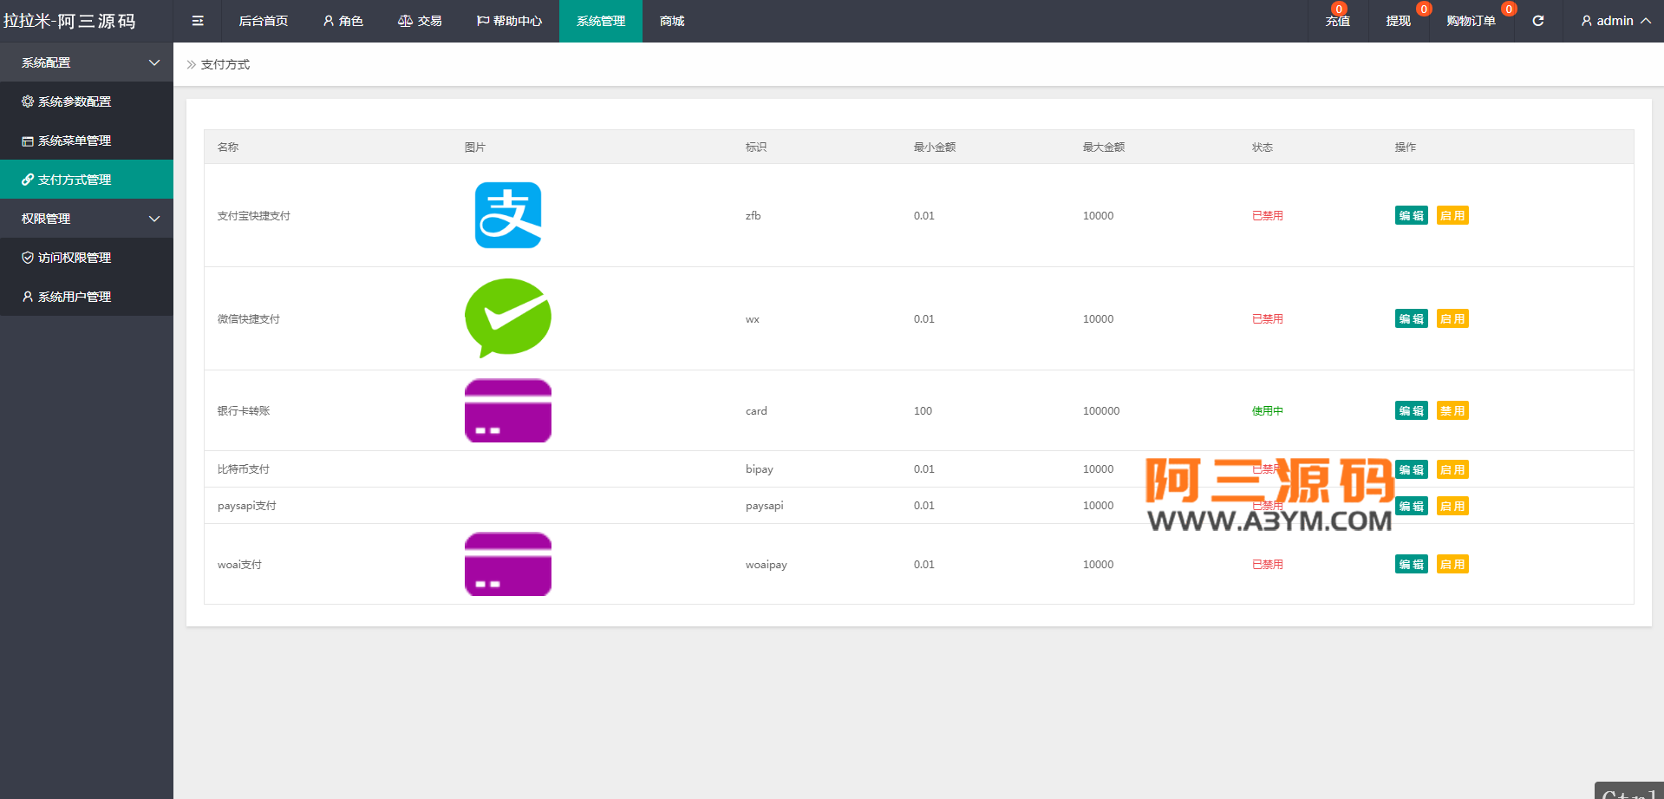Disable 银行卡转账 with the 禁用 button
Screen dimensions: 1664x799
(x=1452, y=410)
